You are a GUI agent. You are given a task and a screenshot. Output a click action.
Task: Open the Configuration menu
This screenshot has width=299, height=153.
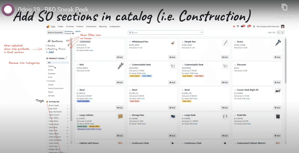point(115,27)
